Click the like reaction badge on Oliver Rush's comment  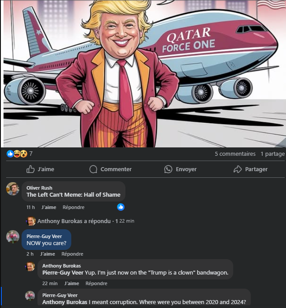[x=121, y=207]
